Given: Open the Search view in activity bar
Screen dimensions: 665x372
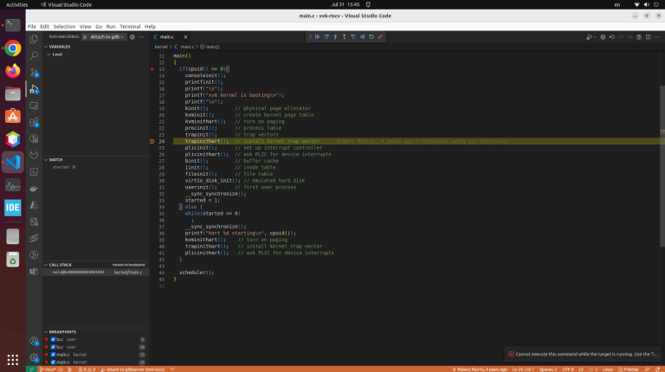Looking at the screenshot, I should point(34,55).
